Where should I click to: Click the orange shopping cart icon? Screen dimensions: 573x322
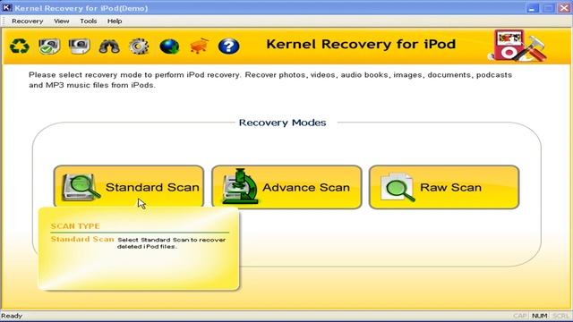click(x=199, y=46)
